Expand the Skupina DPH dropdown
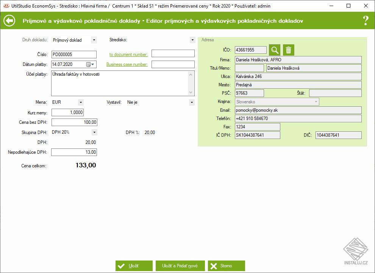This screenshot has width=375, height=273. pyautogui.click(x=94, y=132)
